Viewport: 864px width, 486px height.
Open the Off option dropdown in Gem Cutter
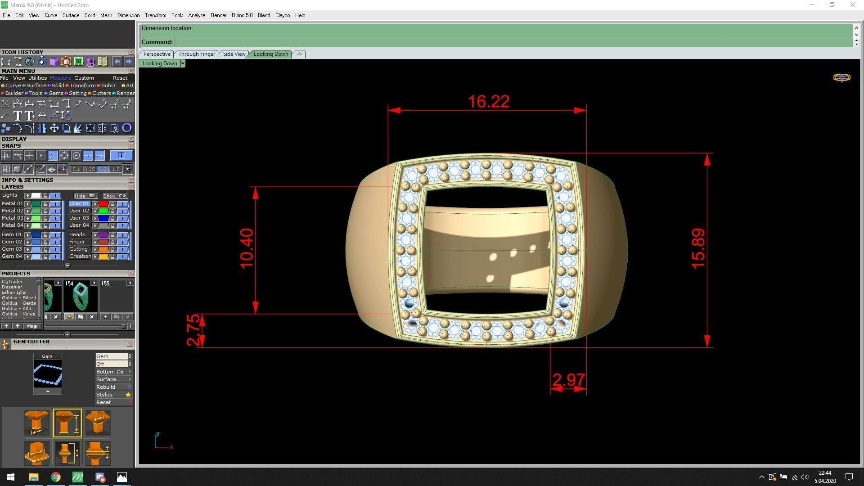pyautogui.click(x=130, y=364)
